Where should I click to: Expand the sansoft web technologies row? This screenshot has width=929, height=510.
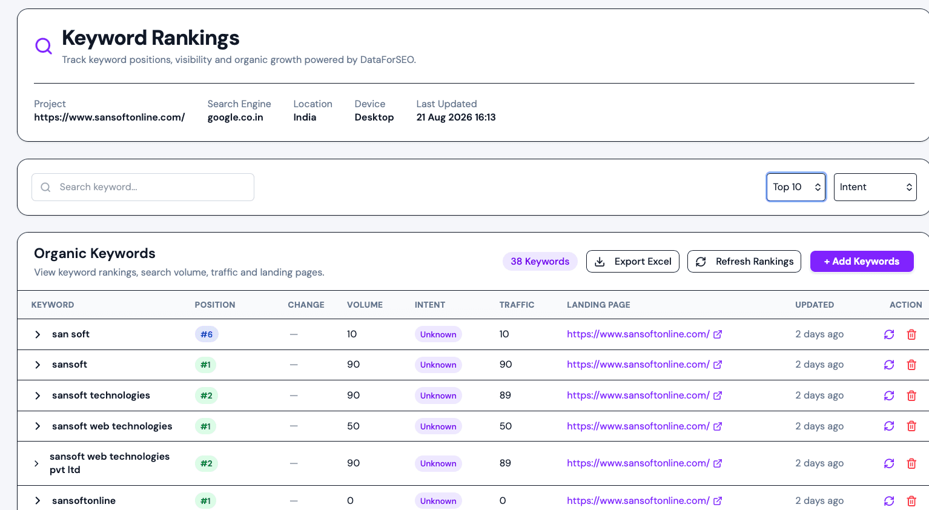coord(38,426)
